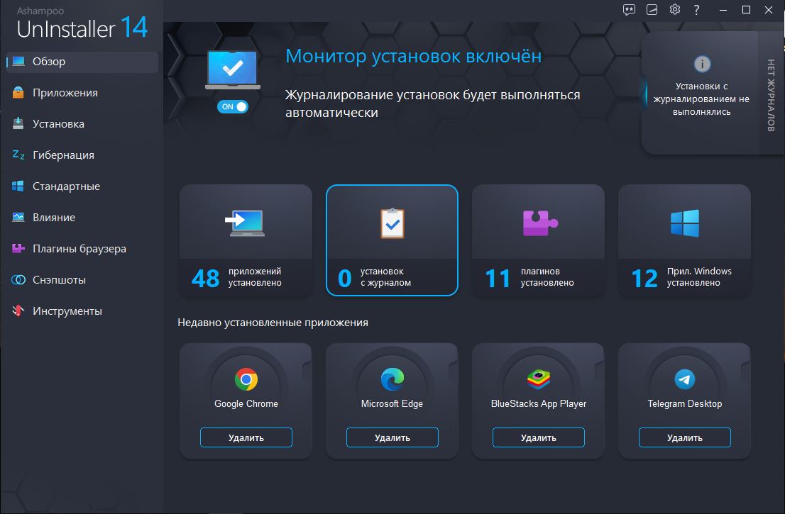Screen dimensions: 785x514
Task: Click the purple puzzle plugins icon
Action: (x=539, y=223)
